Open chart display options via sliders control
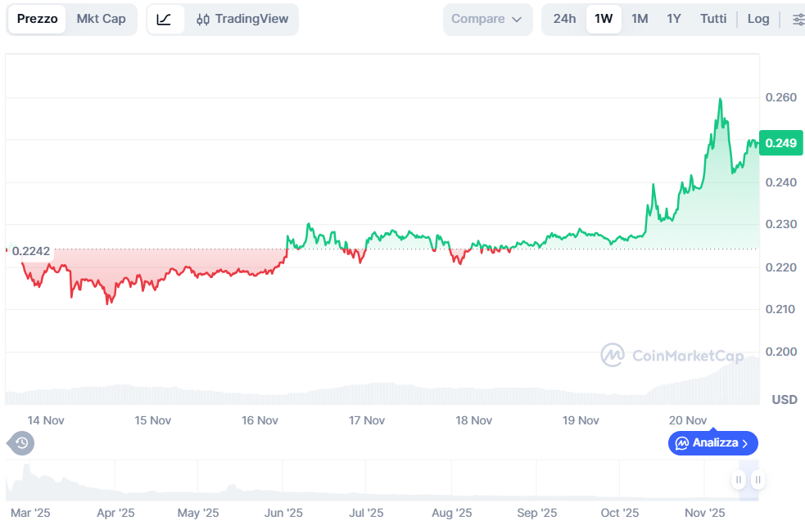The height and width of the screenshot is (525, 805). click(x=797, y=19)
